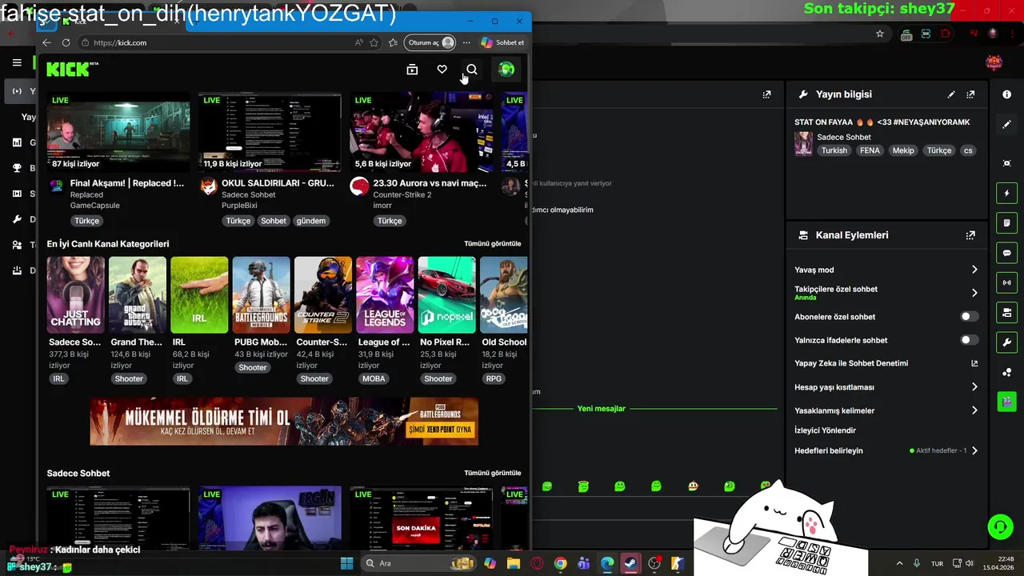Click the PUBG Battlegrounds ad banner
This screenshot has height=576, width=1024.
(284, 422)
